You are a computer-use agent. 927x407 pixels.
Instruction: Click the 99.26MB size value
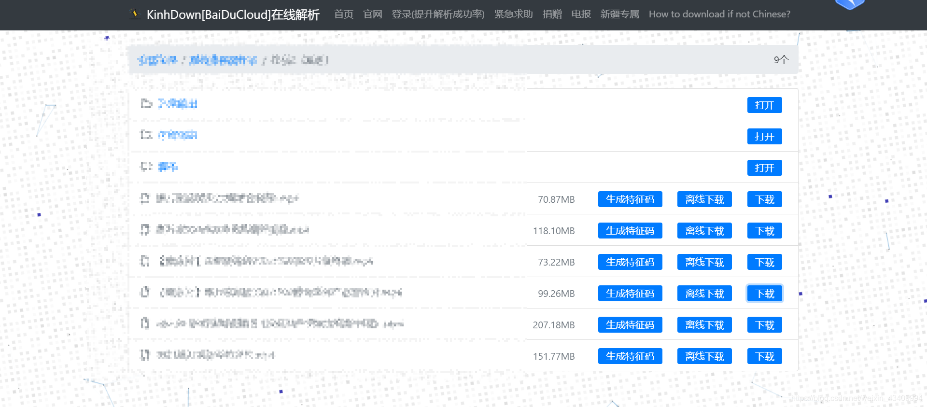coord(556,294)
